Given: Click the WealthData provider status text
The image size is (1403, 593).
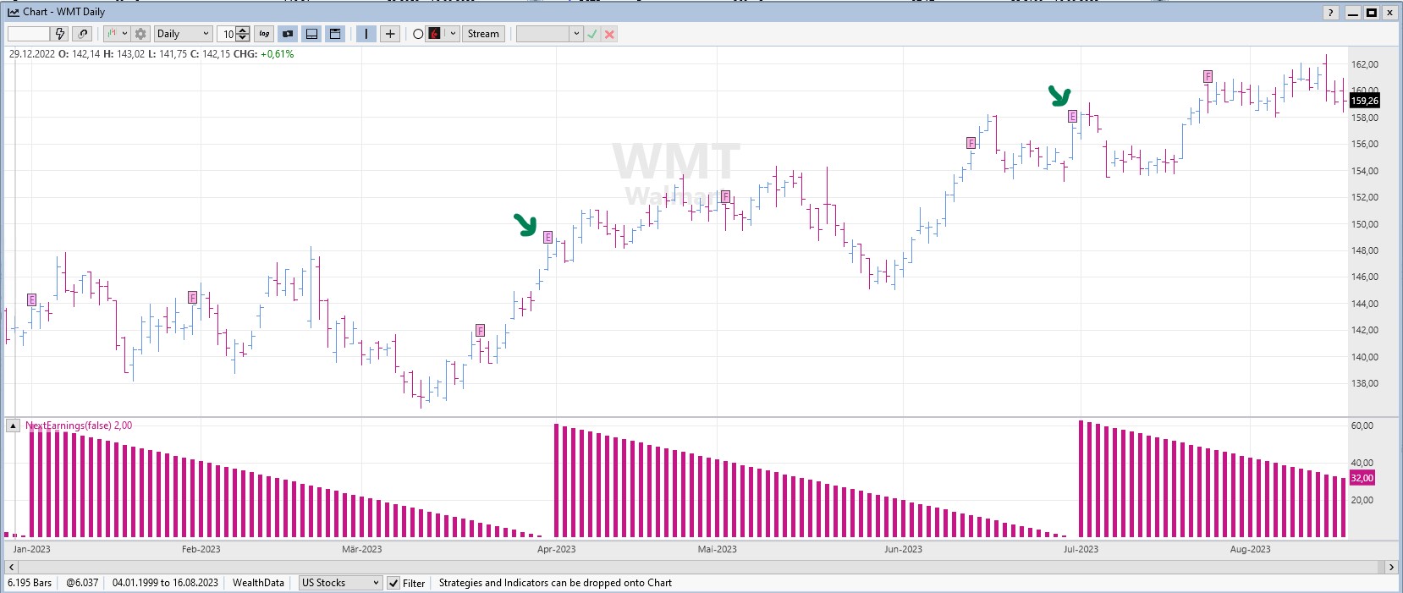Looking at the screenshot, I should point(258,583).
